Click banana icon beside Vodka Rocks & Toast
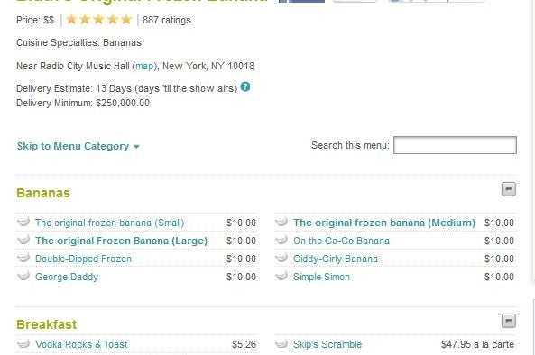This screenshot has height=355, width=535. (23, 343)
